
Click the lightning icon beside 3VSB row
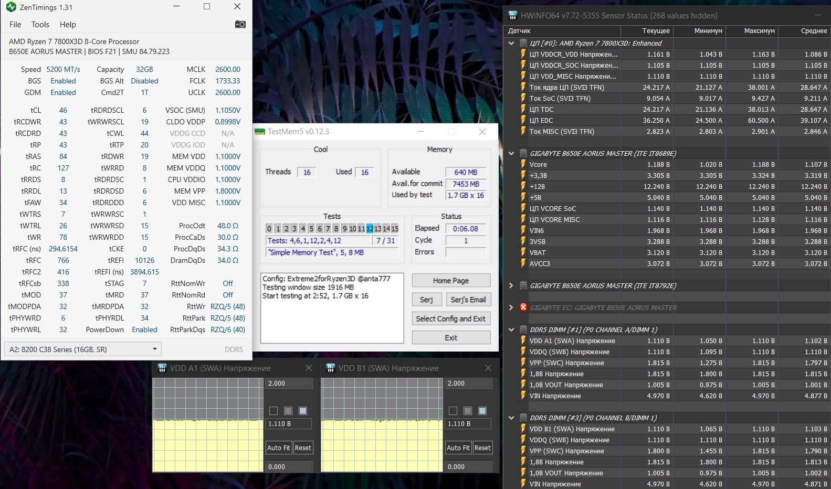tap(523, 241)
